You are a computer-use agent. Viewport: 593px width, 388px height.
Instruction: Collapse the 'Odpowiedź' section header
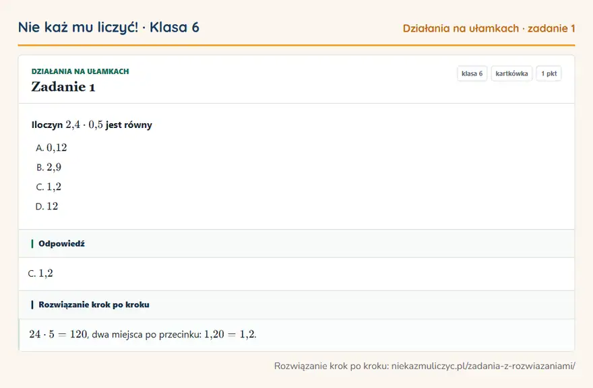pos(296,244)
